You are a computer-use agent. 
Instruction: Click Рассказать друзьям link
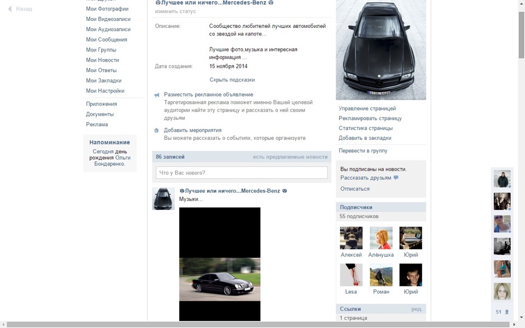[x=366, y=178]
